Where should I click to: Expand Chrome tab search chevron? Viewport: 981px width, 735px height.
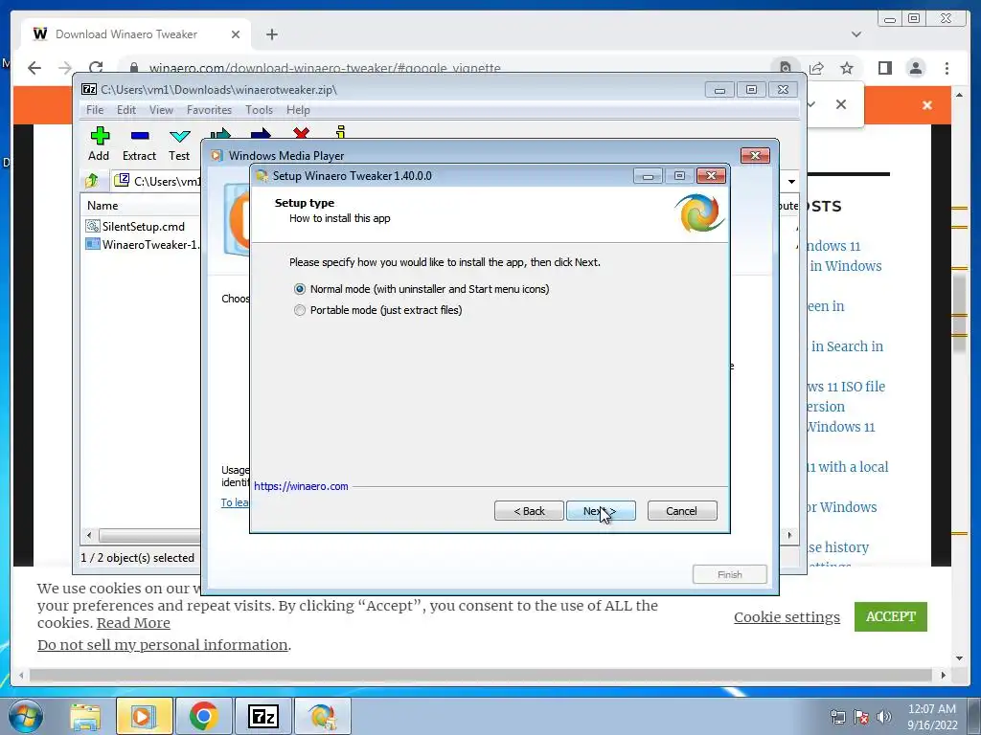(856, 34)
